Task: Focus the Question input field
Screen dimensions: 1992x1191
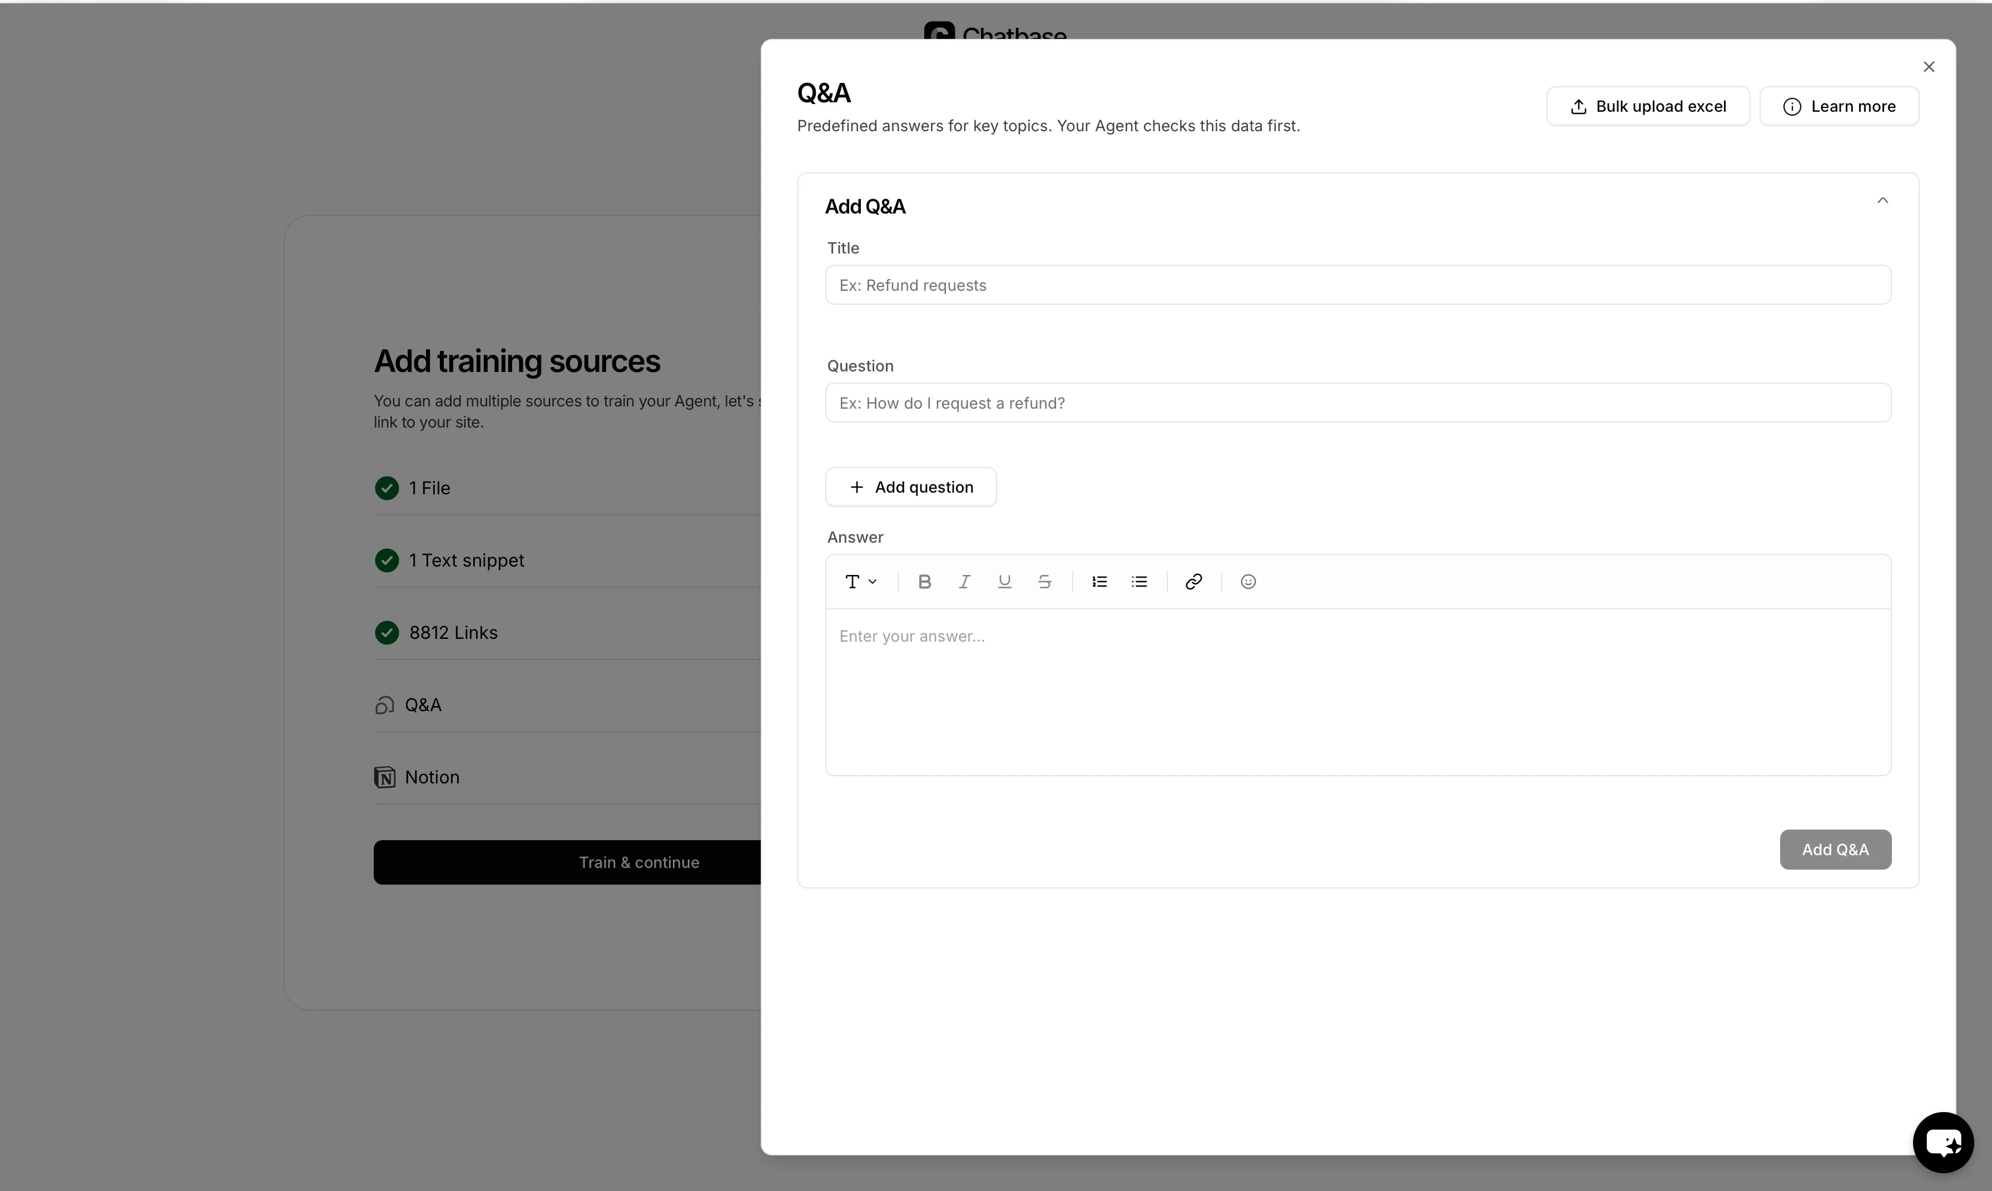Action: [1358, 403]
